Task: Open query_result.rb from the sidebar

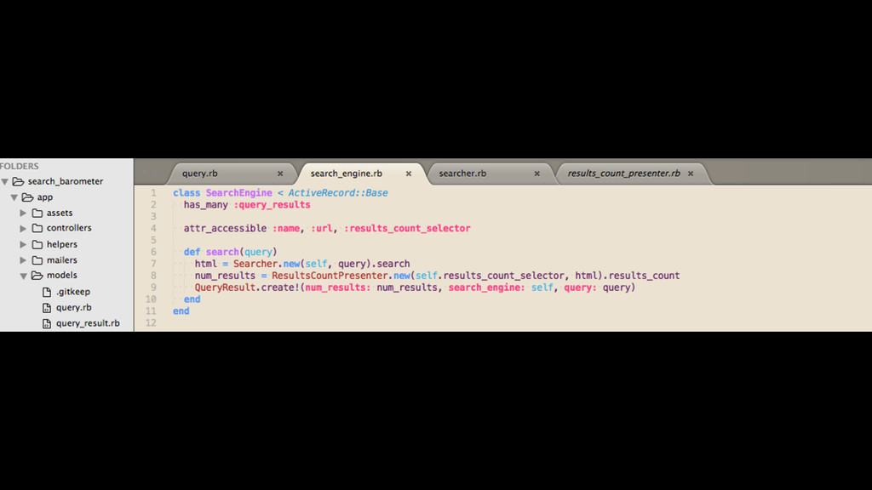Action: pos(88,323)
